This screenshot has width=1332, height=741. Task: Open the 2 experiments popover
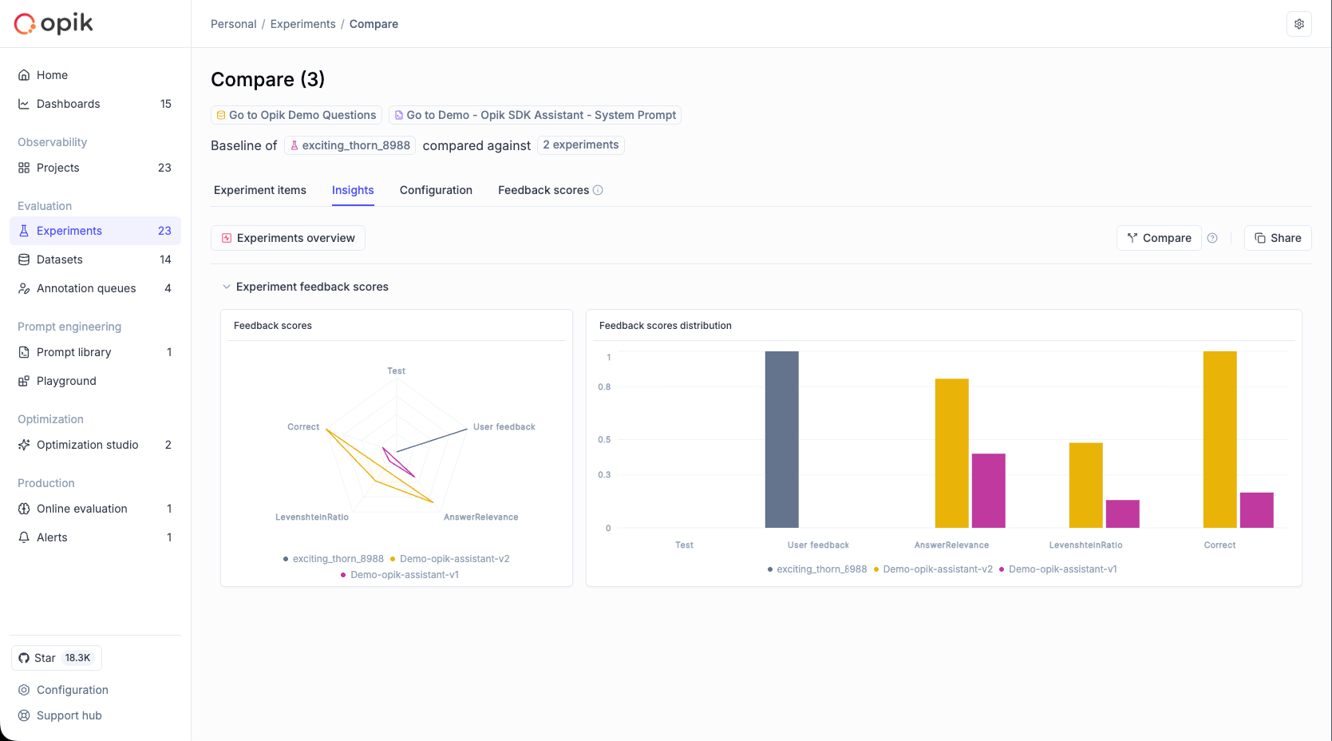pyautogui.click(x=580, y=145)
